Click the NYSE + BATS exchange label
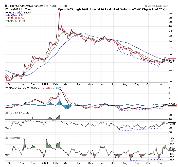 (58, 6)
